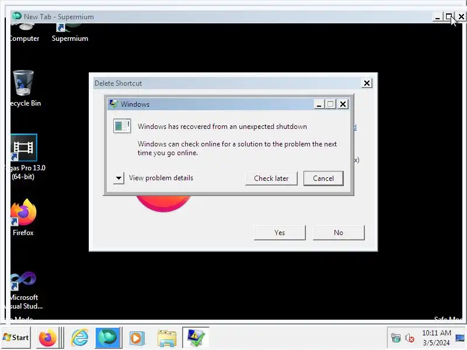Open the Start menu
Screen dimensions: 467x350
16,338
